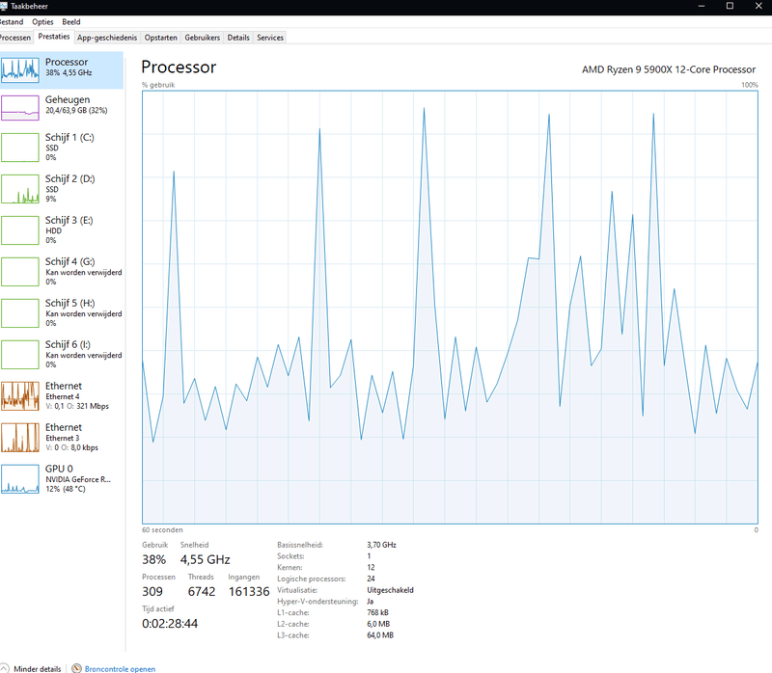Switch to the Opstarten tab
The width and height of the screenshot is (772, 673).
pos(160,38)
